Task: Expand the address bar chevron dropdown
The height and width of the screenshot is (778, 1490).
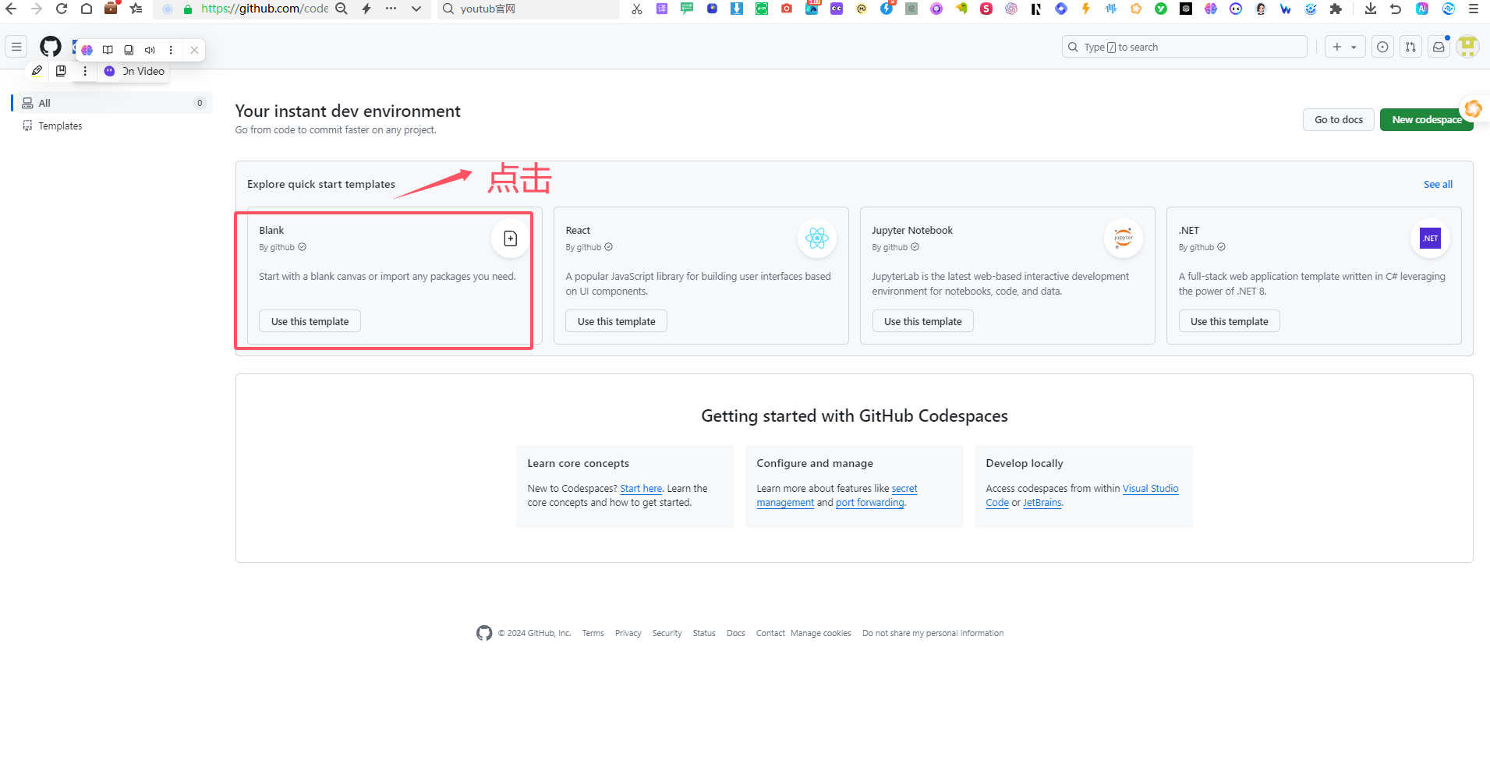Action: click(x=416, y=9)
